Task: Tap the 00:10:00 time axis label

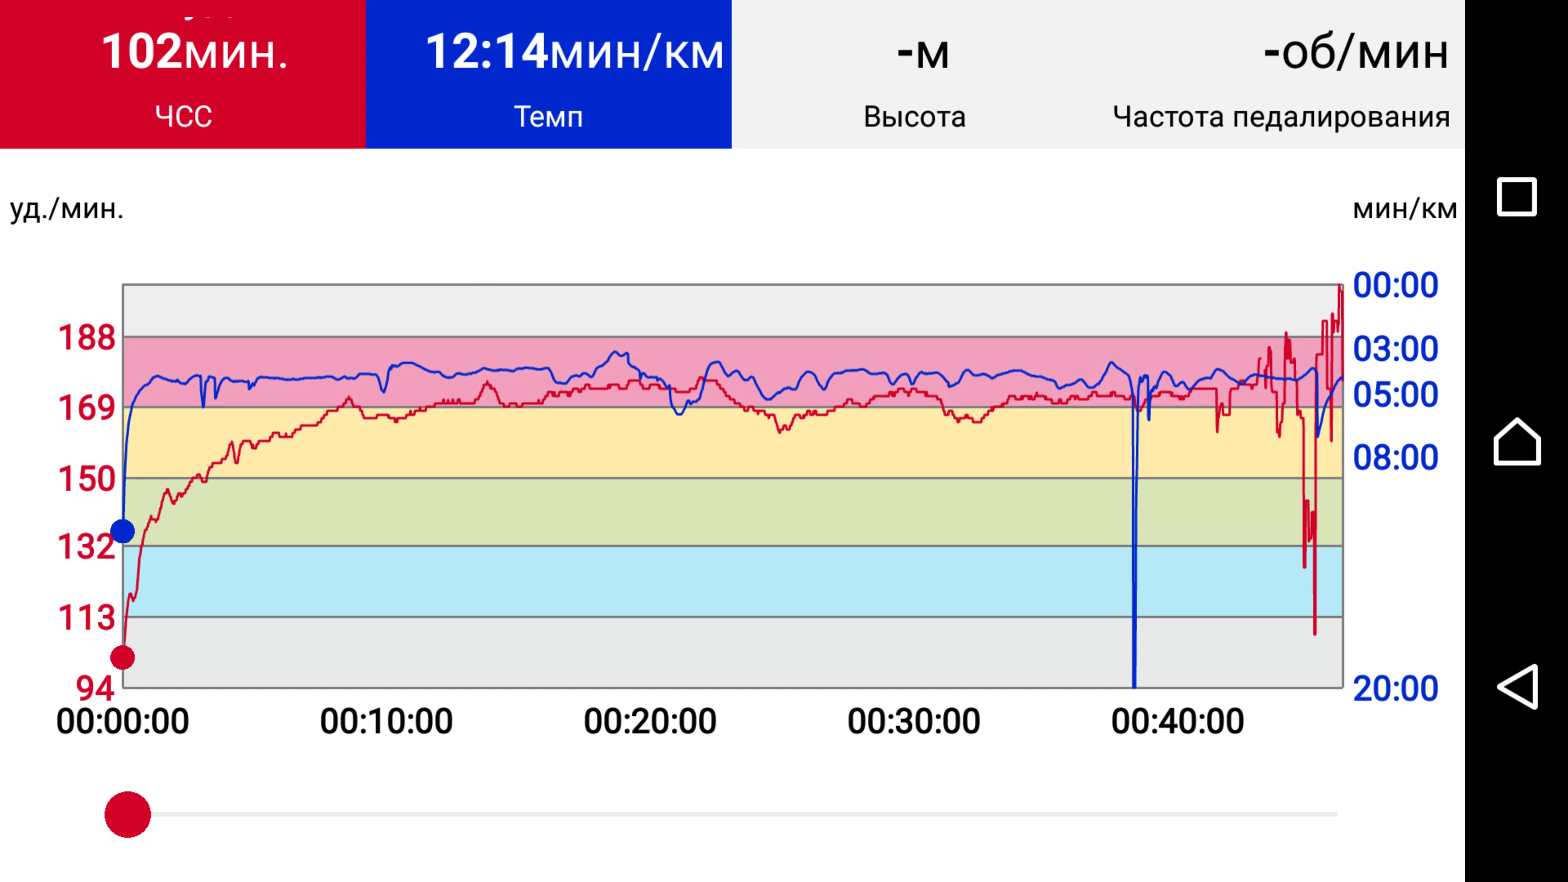Action: [x=387, y=721]
